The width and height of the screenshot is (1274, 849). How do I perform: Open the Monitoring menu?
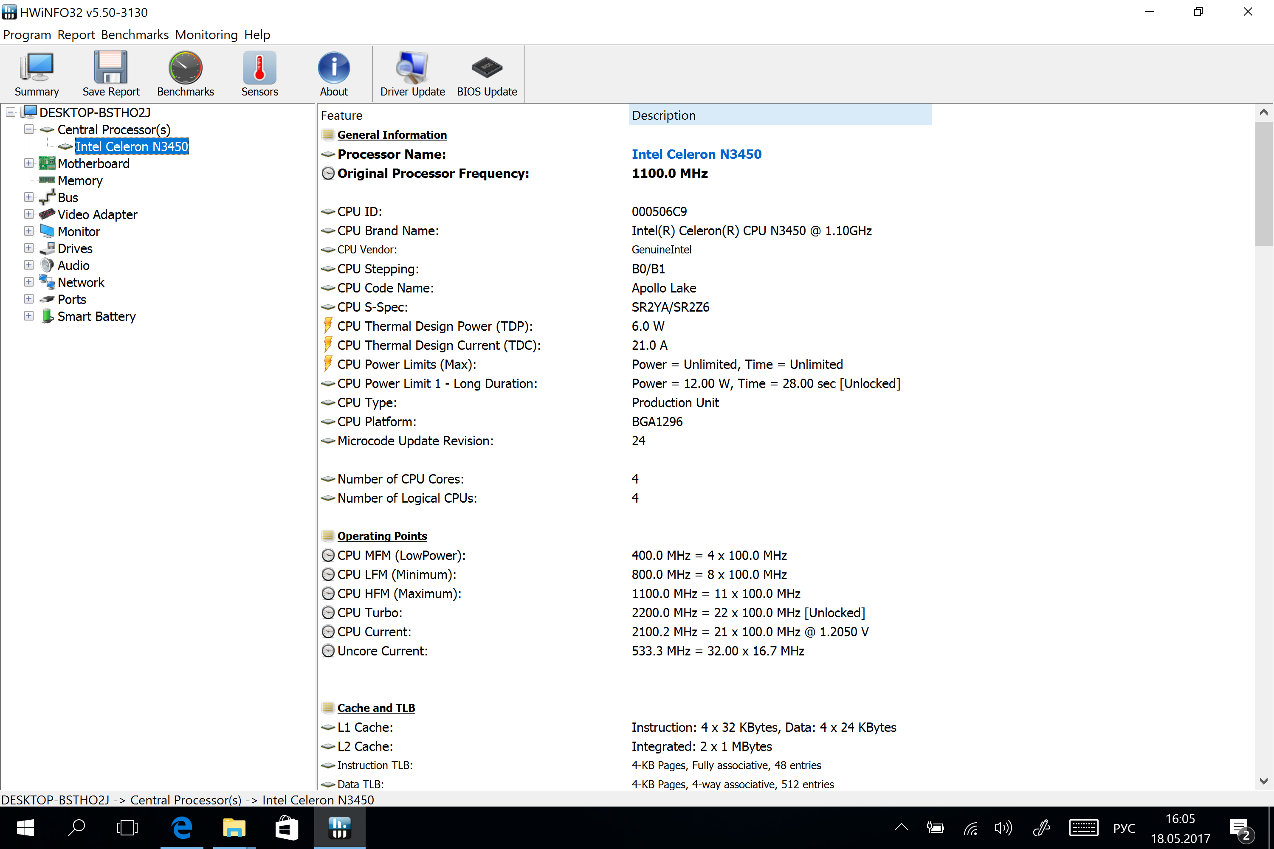(x=206, y=35)
